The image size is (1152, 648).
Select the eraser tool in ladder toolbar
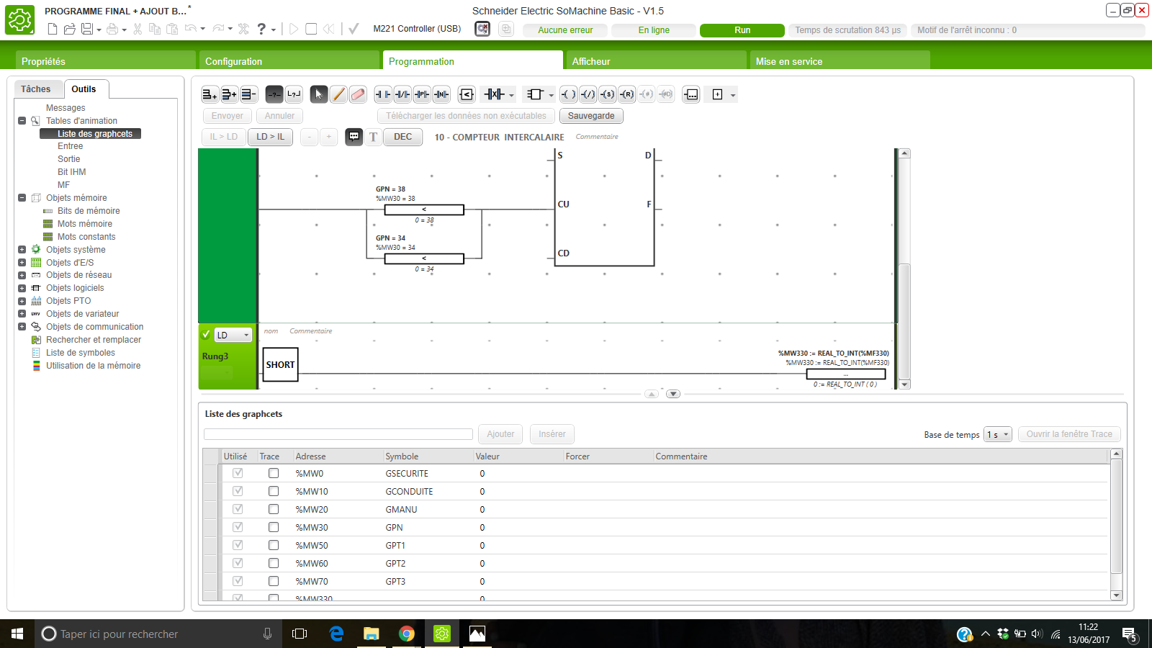click(x=358, y=94)
